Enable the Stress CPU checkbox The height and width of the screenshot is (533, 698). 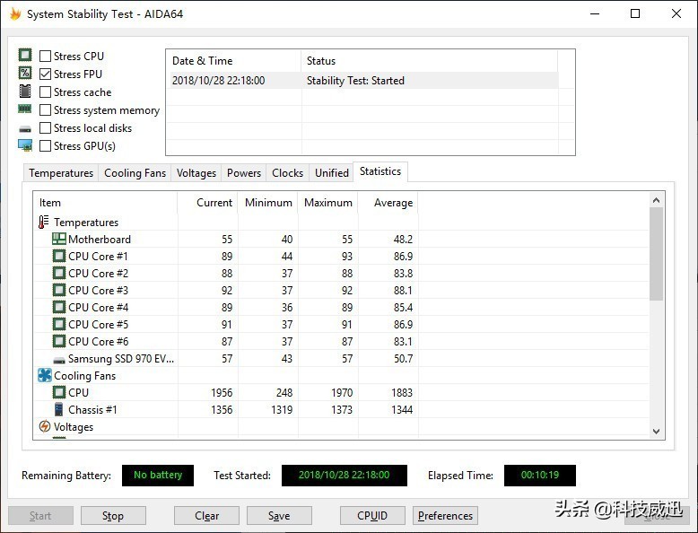point(46,57)
